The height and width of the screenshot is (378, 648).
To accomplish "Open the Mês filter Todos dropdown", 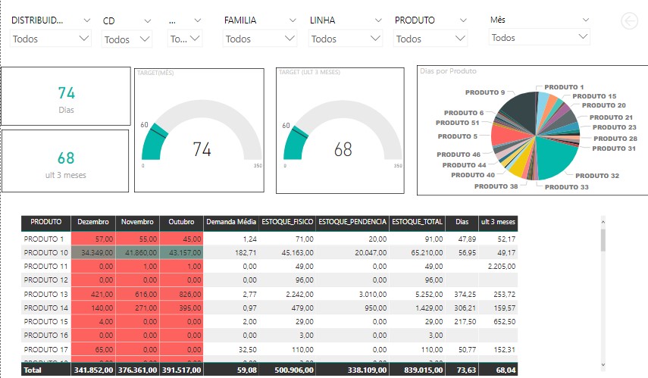I will [x=539, y=37].
